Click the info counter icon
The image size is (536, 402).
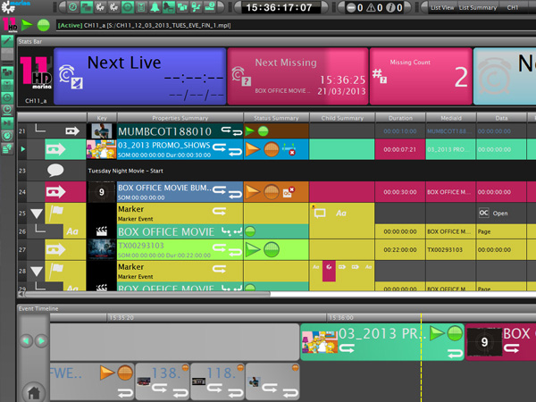point(390,7)
